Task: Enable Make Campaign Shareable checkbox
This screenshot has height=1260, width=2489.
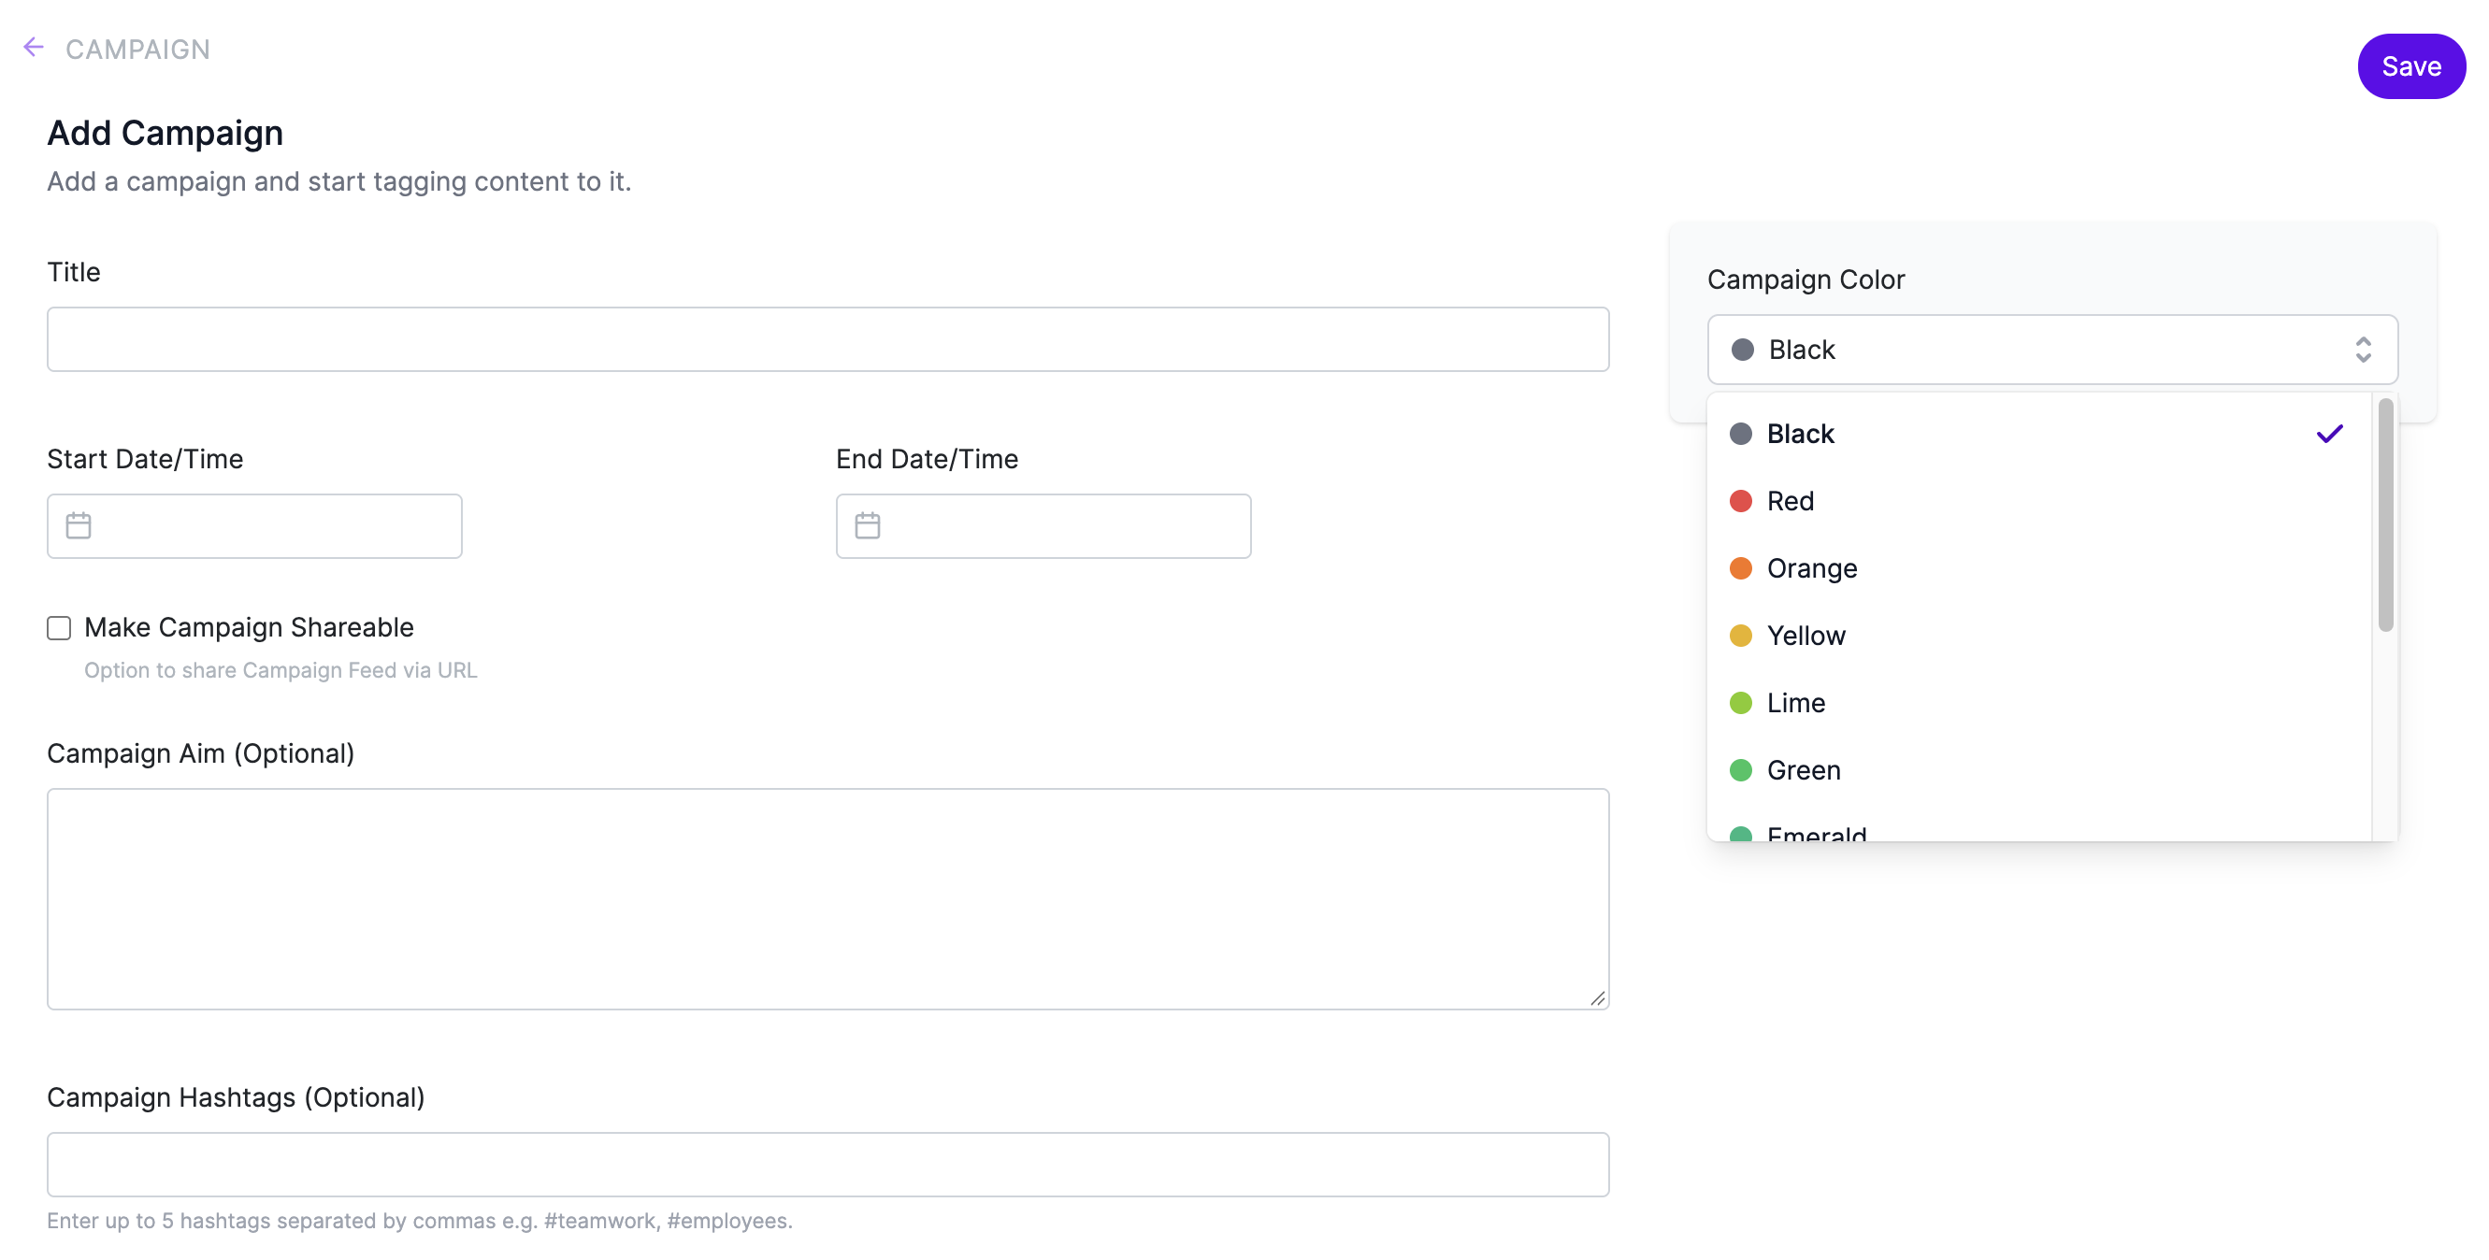Action: tap(59, 628)
